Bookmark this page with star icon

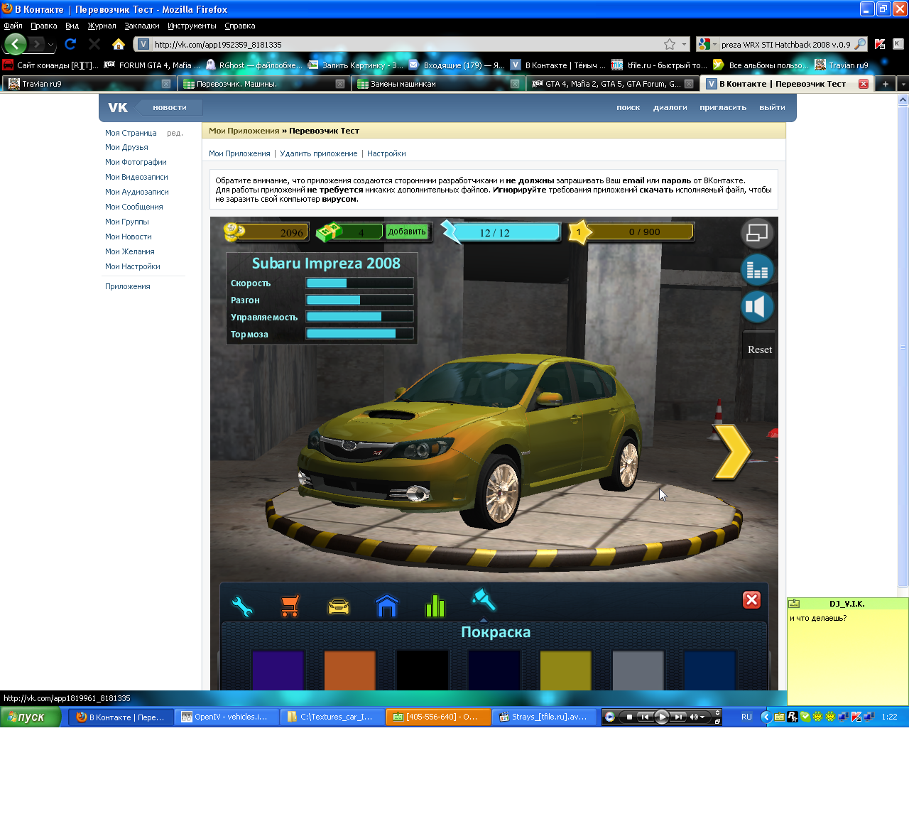(669, 44)
